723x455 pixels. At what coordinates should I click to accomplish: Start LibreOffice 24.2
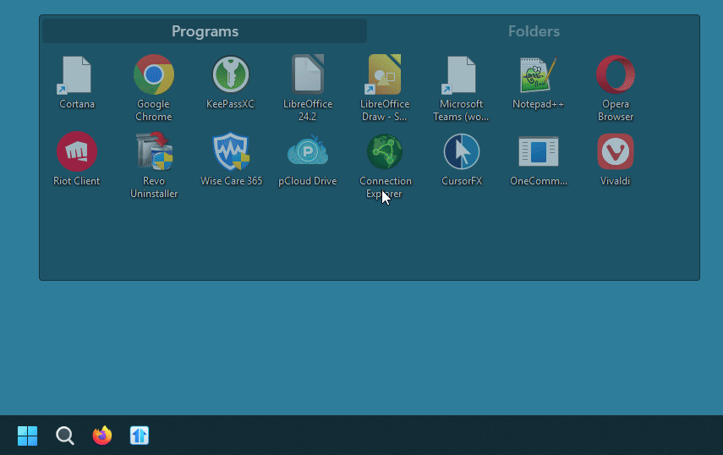tap(308, 76)
